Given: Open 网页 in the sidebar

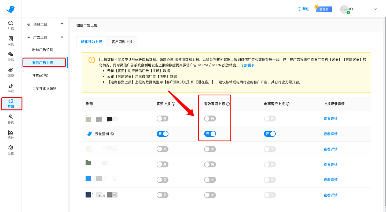Looking at the screenshot, I should pos(11,41).
